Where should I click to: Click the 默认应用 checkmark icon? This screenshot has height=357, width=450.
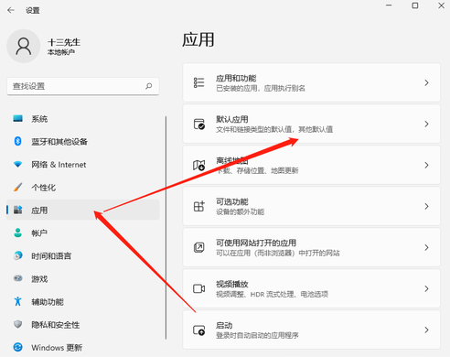click(x=199, y=124)
